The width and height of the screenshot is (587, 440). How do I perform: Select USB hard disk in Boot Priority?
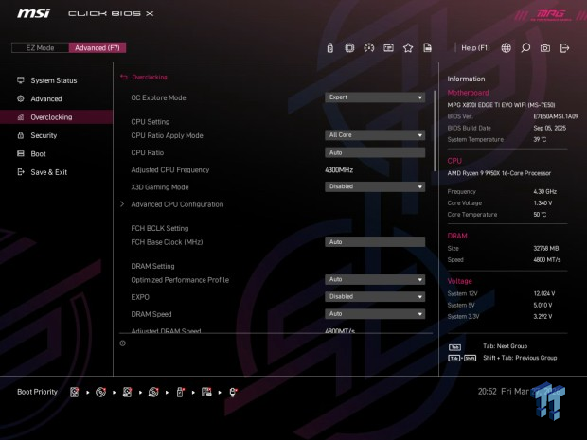click(x=127, y=392)
